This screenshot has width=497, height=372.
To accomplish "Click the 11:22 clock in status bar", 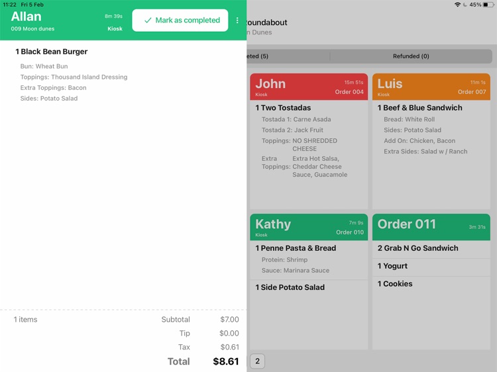I will coord(9,5).
